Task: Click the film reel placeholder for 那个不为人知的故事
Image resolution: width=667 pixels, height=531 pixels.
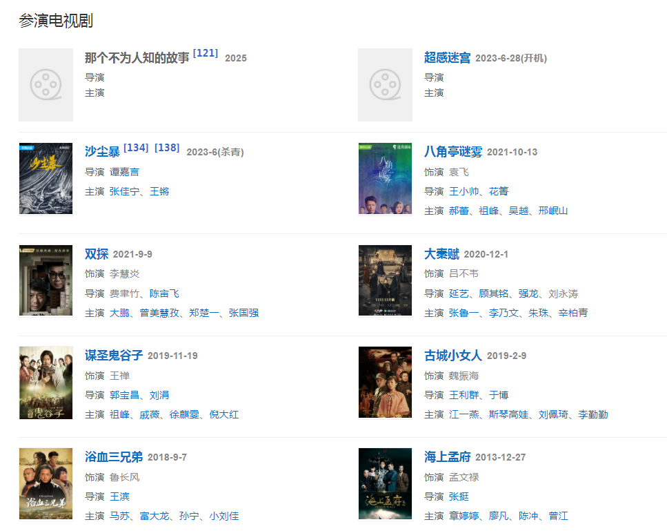Action: click(46, 85)
